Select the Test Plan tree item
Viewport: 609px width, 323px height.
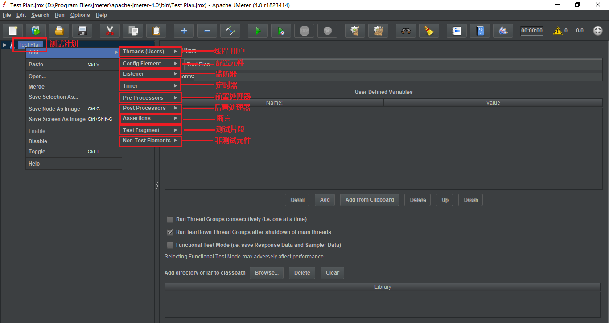(x=30, y=44)
